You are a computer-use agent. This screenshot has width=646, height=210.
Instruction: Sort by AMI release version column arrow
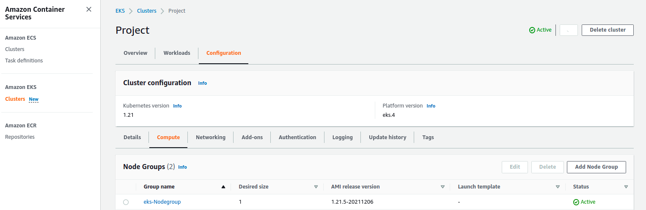click(x=443, y=187)
